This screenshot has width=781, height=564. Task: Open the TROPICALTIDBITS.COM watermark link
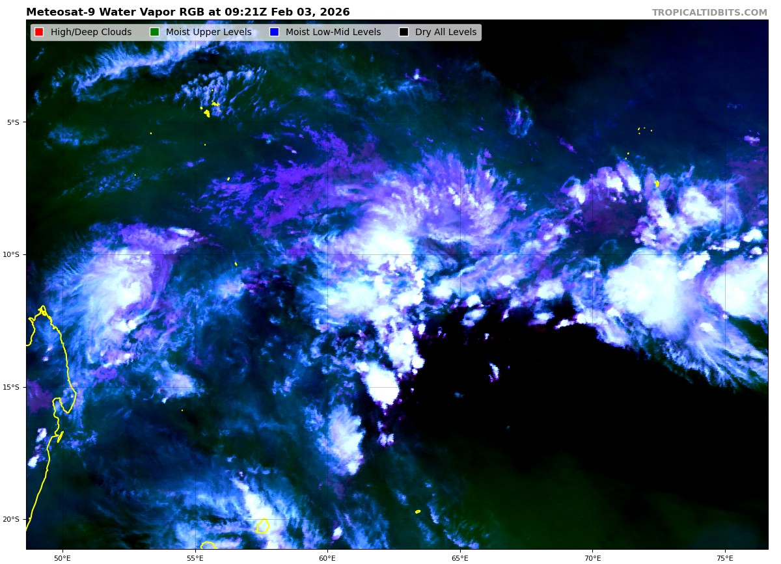click(x=709, y=12)
